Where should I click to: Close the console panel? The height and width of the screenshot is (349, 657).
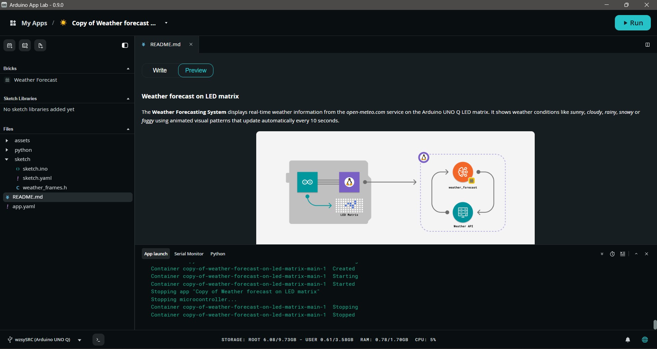(647, 254)
